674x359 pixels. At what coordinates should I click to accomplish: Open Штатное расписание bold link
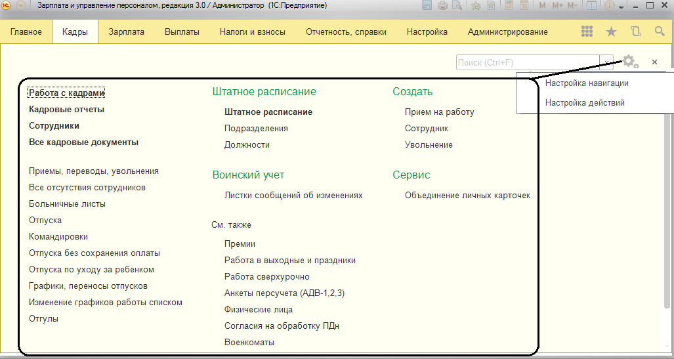[268, 112]
